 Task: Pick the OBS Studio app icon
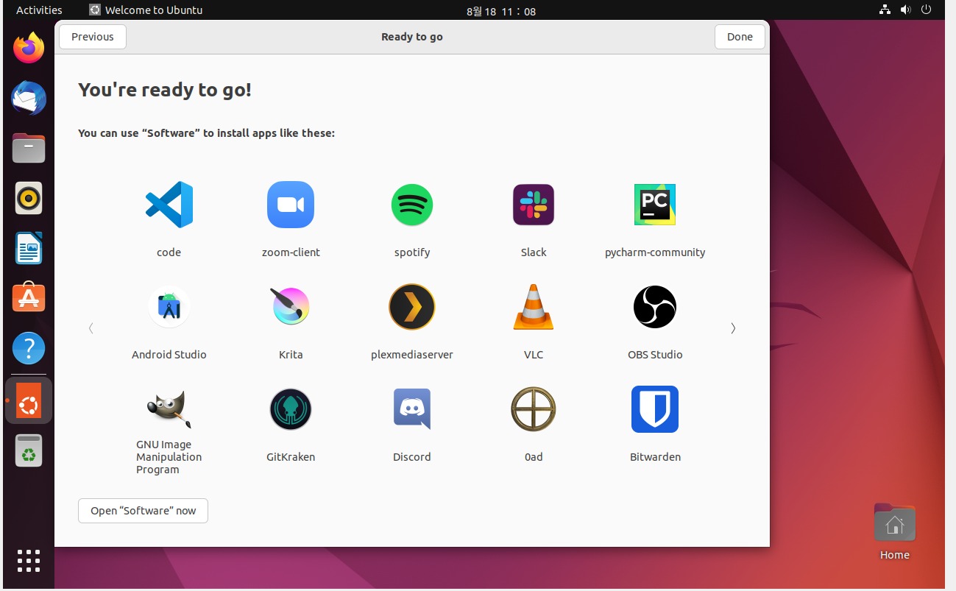[655, 307]
